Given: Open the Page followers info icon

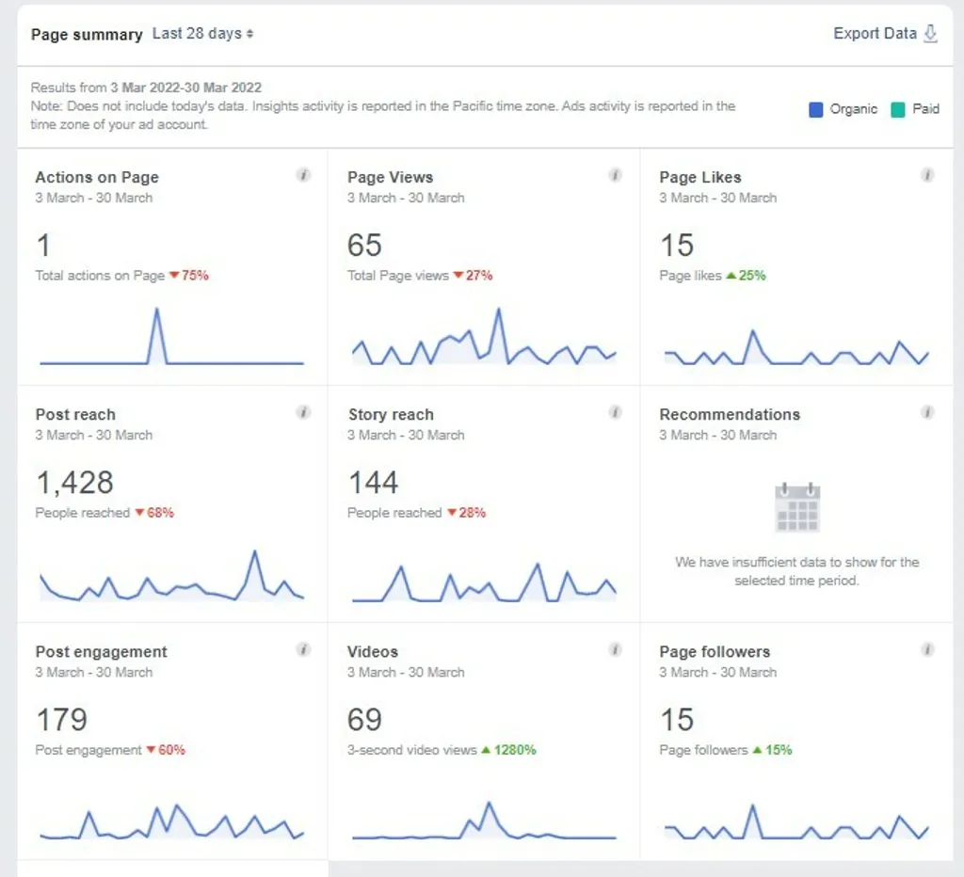Looking at the screenshot, I should pyautogui.click(x=927, y=649).
